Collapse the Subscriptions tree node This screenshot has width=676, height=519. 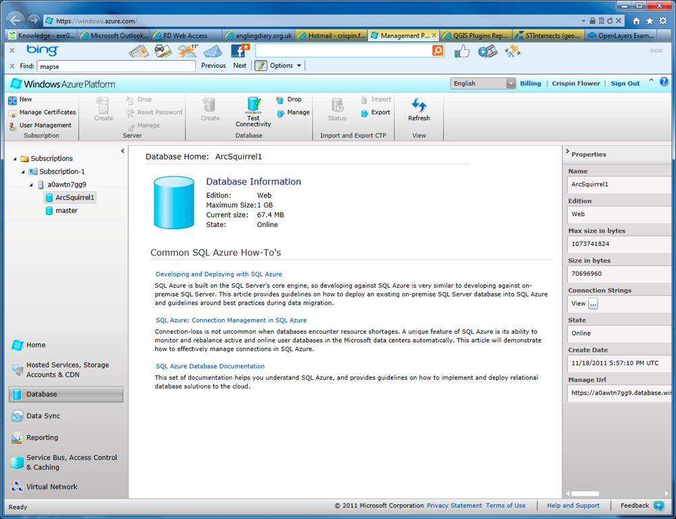pyautogui.click(x=15, y=159)
